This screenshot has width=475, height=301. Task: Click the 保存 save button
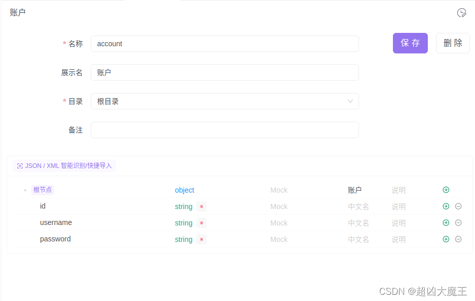(410, 43)
